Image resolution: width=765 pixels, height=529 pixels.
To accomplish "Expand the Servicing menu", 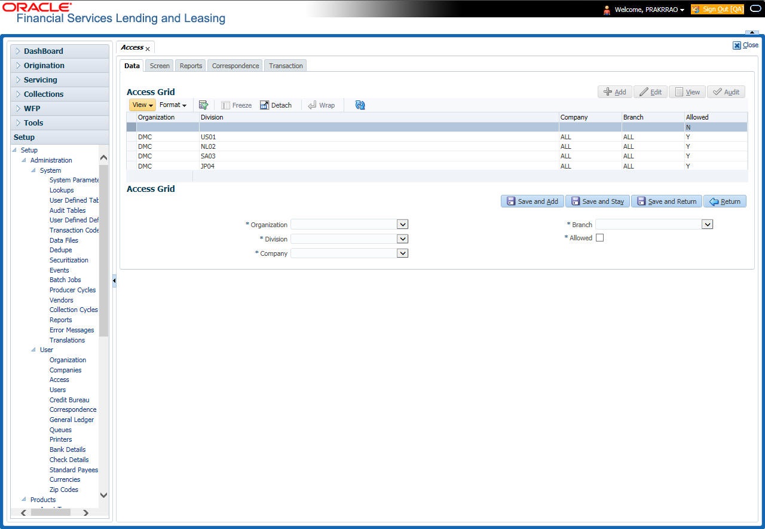I will tap(60, 80).
